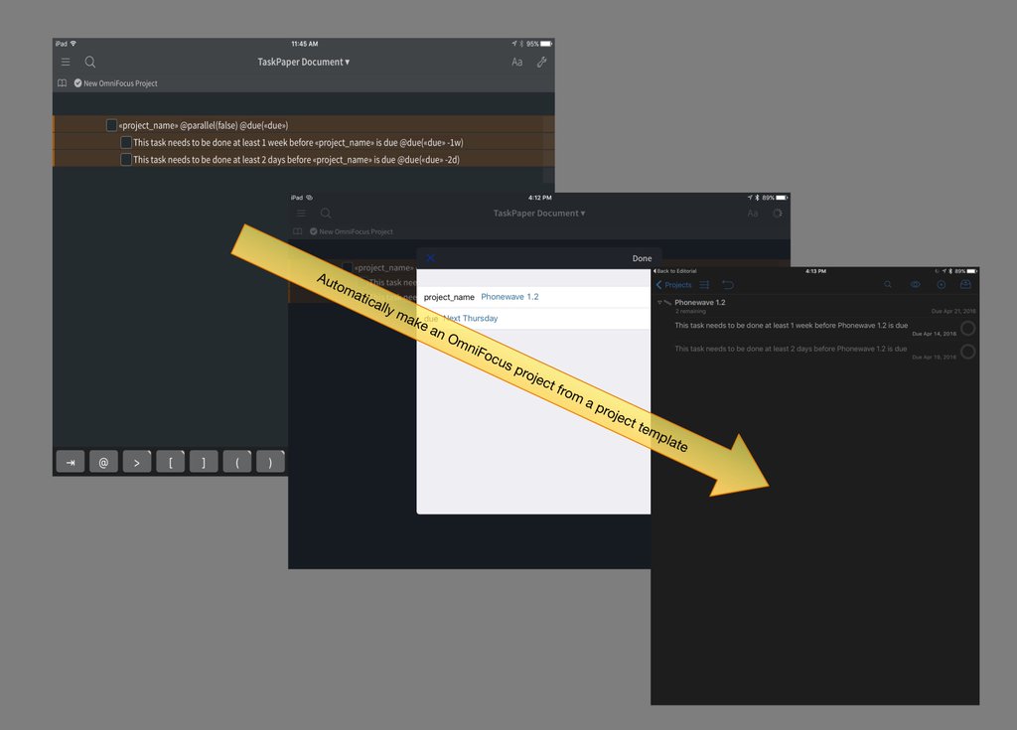1017x730 pixels.
Task: Tap the search icon in the OmniFocus toolbar
Action: 888,284
